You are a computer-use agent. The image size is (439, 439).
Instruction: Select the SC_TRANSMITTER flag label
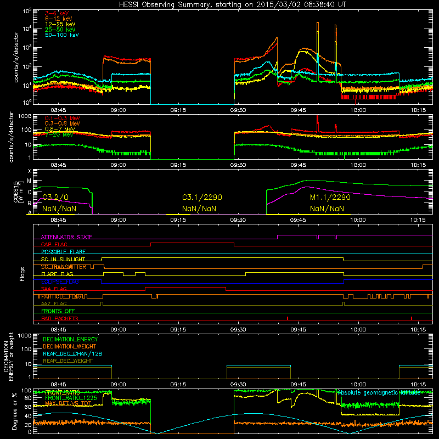63,267
